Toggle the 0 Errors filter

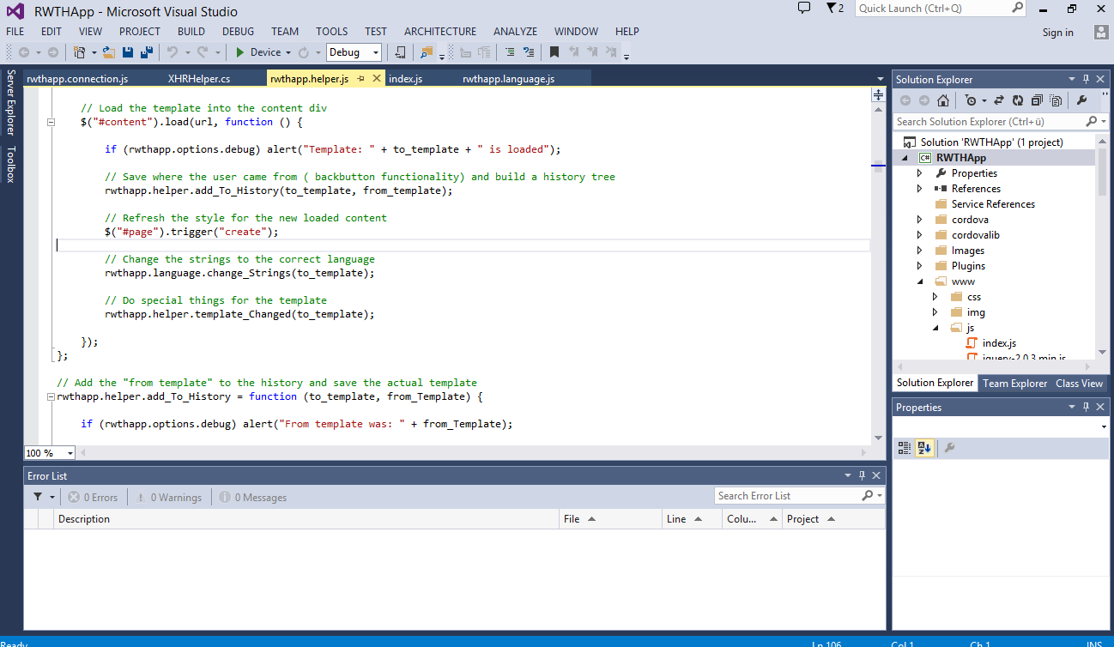coord(93,498)
